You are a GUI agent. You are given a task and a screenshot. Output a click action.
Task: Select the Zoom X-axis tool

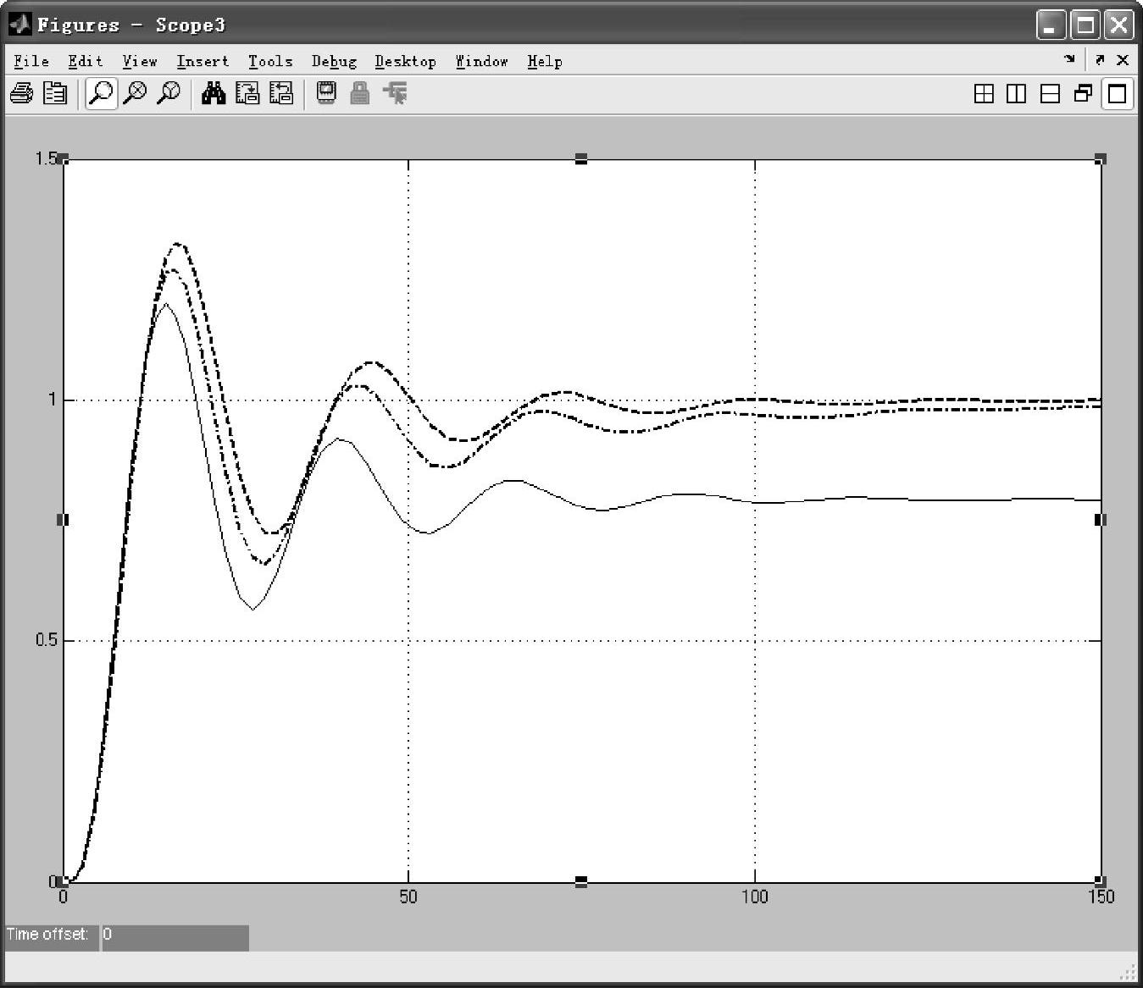135,93
